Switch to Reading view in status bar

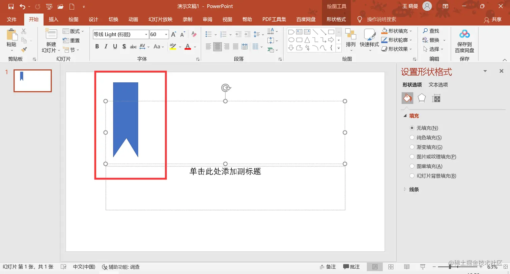(x=407, y=267)
